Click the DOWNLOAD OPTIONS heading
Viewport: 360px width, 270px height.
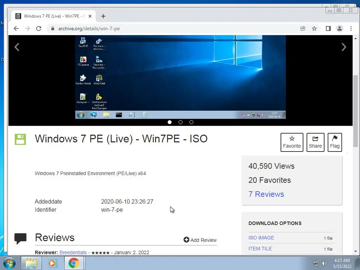click(275, 223)
